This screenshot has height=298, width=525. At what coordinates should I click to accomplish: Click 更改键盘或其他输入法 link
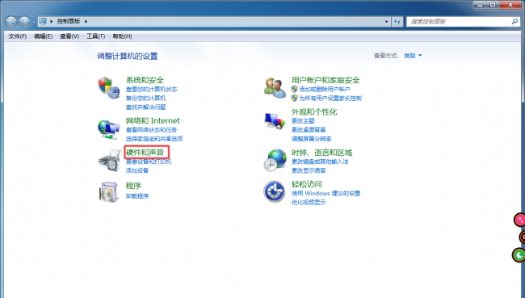[320, 162]
